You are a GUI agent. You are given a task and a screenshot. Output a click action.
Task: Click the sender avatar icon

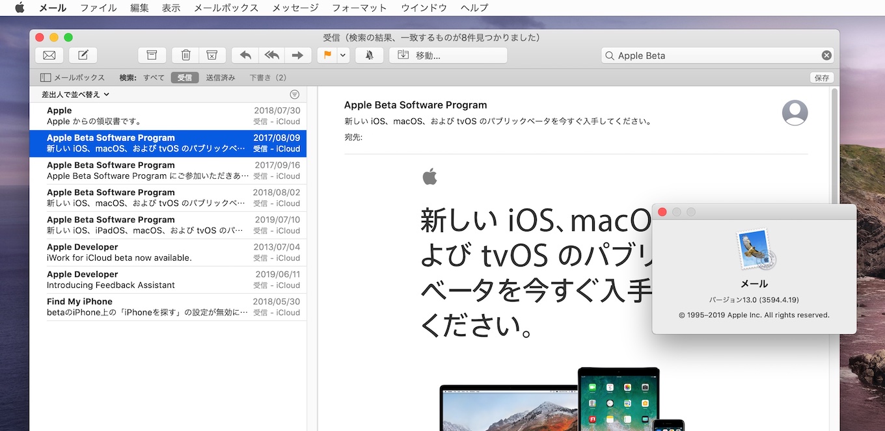[795, 112]
